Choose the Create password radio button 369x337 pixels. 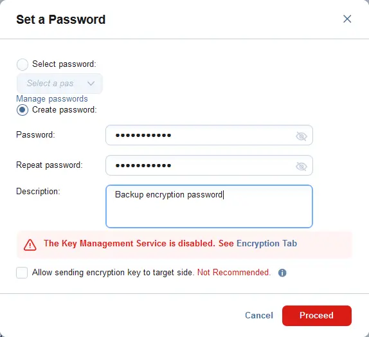click(x=22, y=110)
